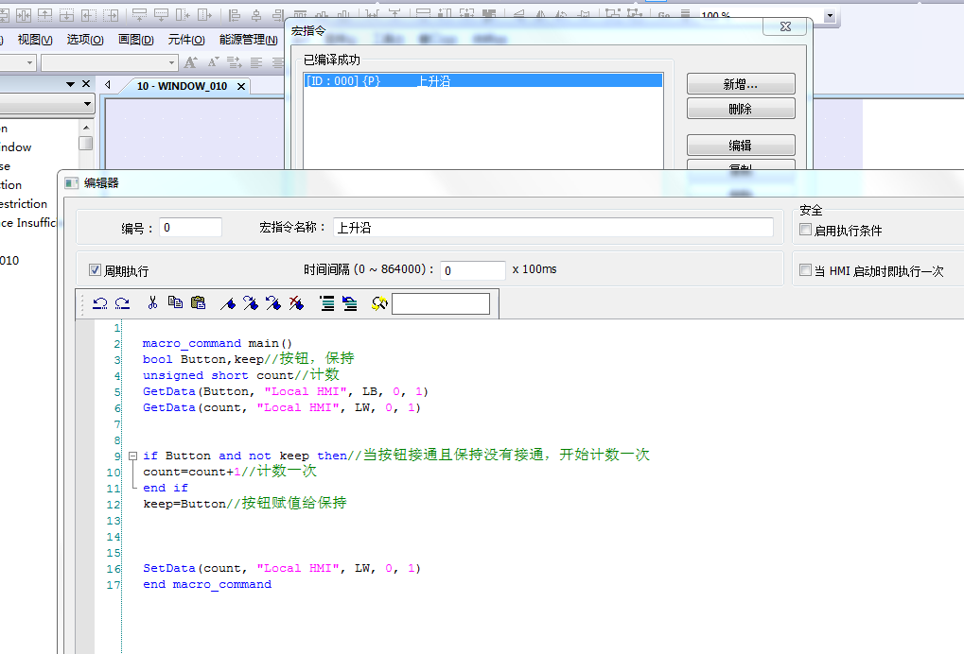The height and width of the screenshot is (654, 964).
Task: Open the zoom percentage dropdown
Action: [830, 16]
